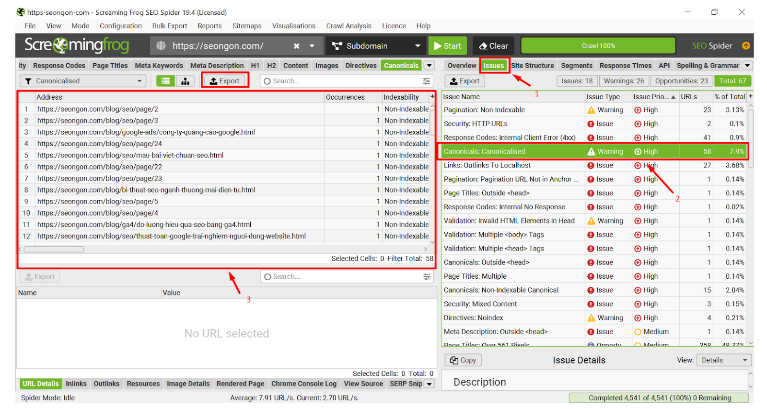Open the Overview tab

462,66
